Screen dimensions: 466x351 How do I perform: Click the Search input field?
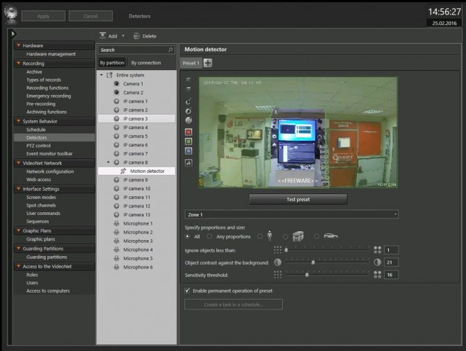coord(137,50)
